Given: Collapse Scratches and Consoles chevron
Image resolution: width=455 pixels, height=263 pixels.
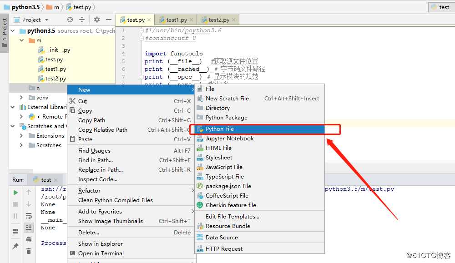Looking at the screenshot, I should [x=13, y=126].
